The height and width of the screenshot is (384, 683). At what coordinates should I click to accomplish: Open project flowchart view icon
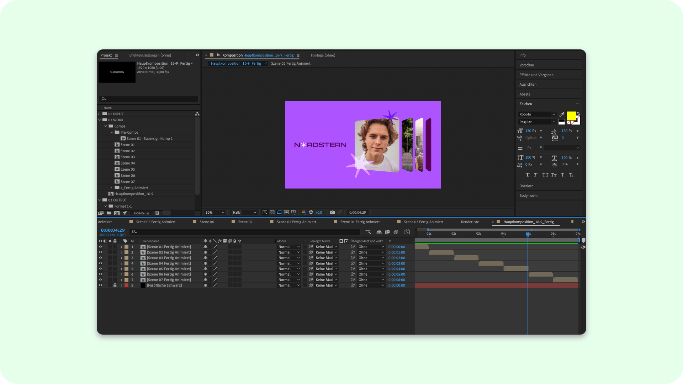tap(197, 114)
